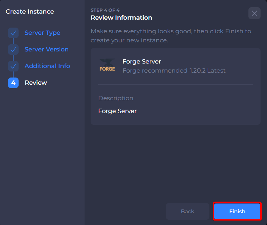
Task: Click the Additional Info checkmark icon
Action: pos(13,66)
